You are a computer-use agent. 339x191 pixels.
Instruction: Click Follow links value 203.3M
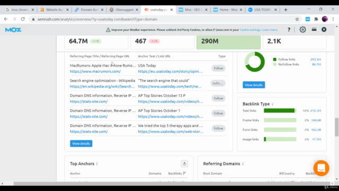point(316,59)
